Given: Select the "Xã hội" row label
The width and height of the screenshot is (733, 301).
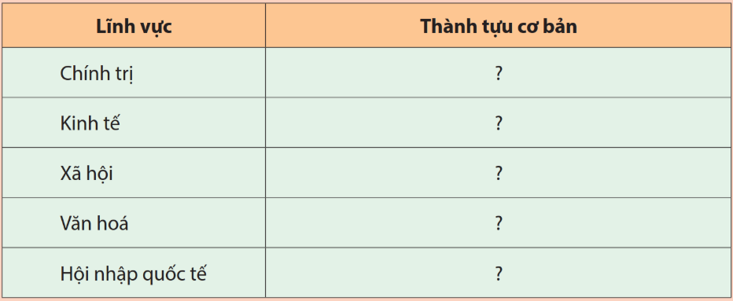Looking at the screenshot, I should (87, 174).
